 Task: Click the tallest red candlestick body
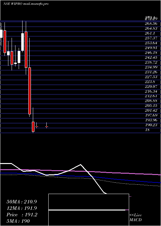30,91
